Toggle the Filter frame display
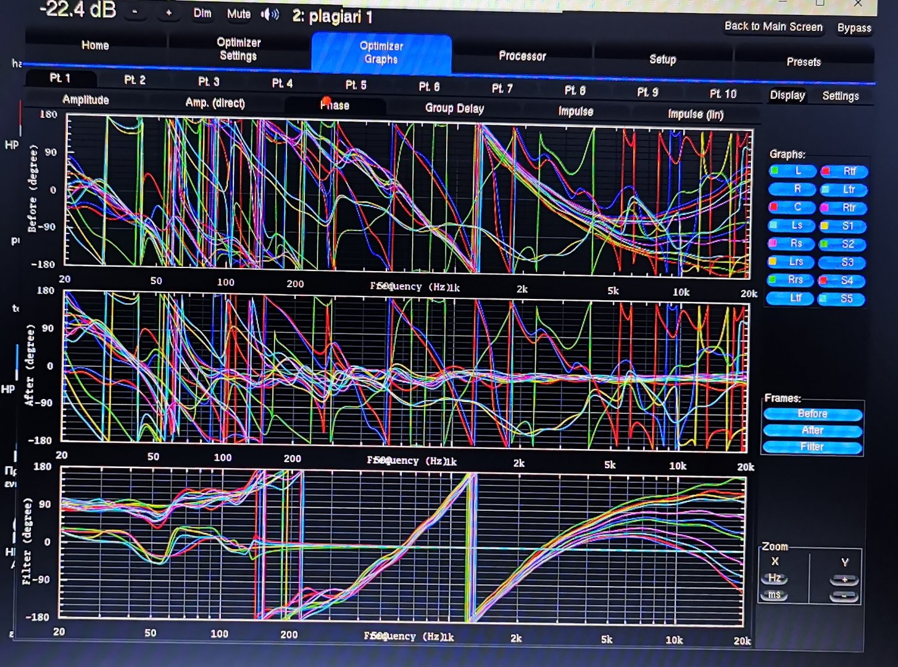Screen dimensions: 898x667 coord(812,447)
